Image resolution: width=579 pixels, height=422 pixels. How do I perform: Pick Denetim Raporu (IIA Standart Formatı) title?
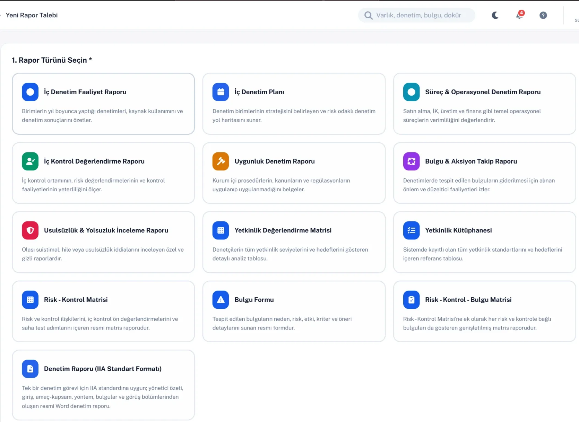tap(103, 369)
